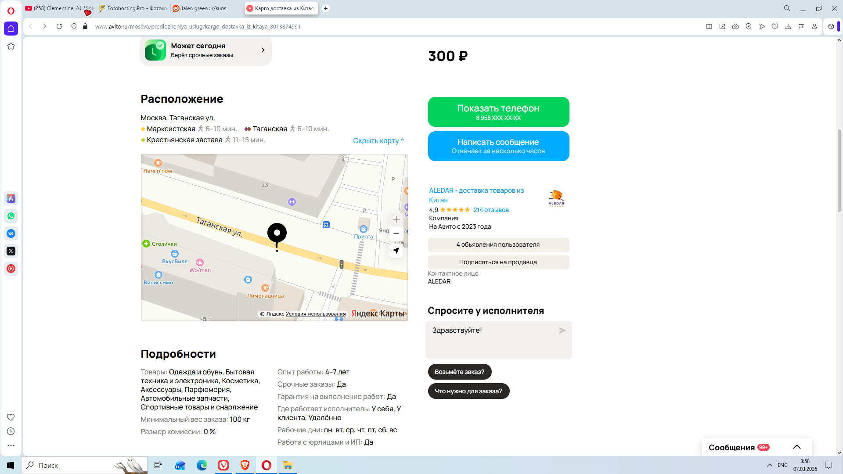This screenshot has height=474, width=843.
Task: Zoom in the Yandex map
Action: pos(396,219)
